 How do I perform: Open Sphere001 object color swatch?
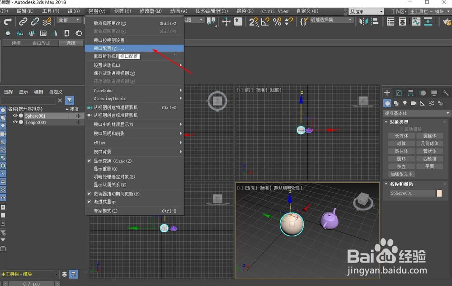pos(439,194)
